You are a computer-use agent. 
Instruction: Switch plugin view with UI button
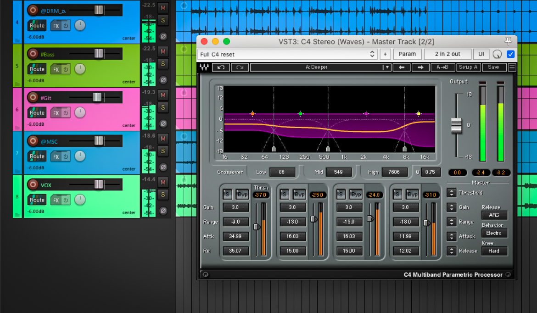[x=481, y=54]
